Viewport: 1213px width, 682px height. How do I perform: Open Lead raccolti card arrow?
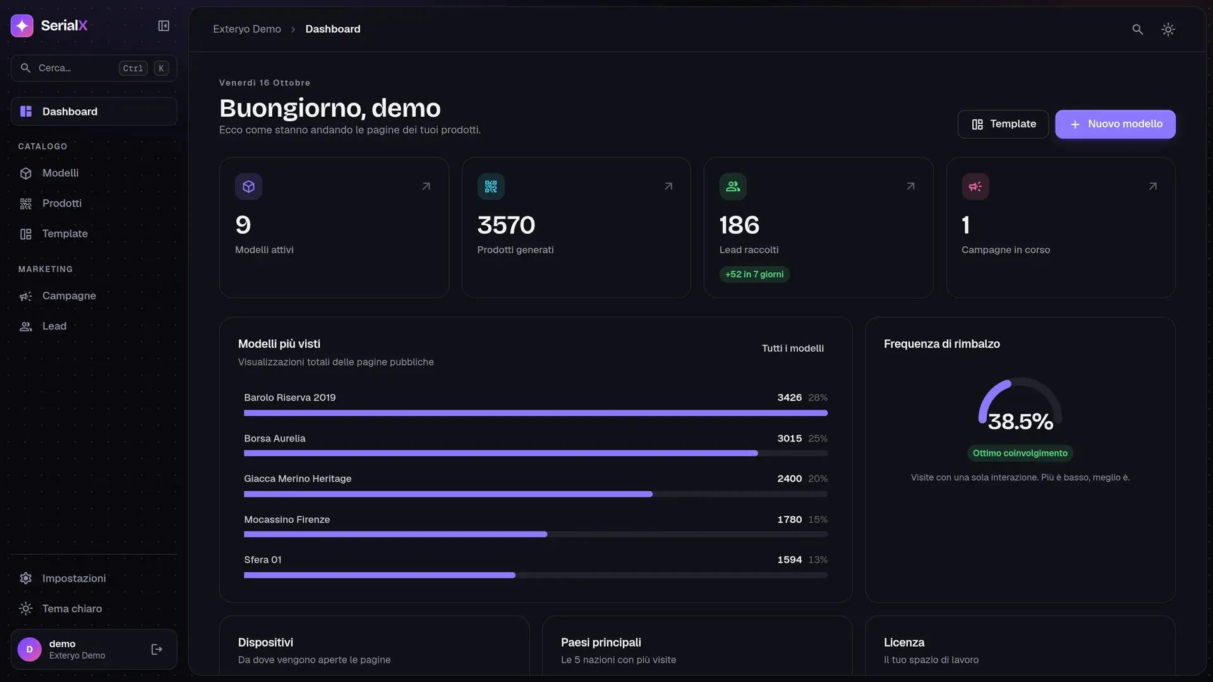(x=910, y=186)
